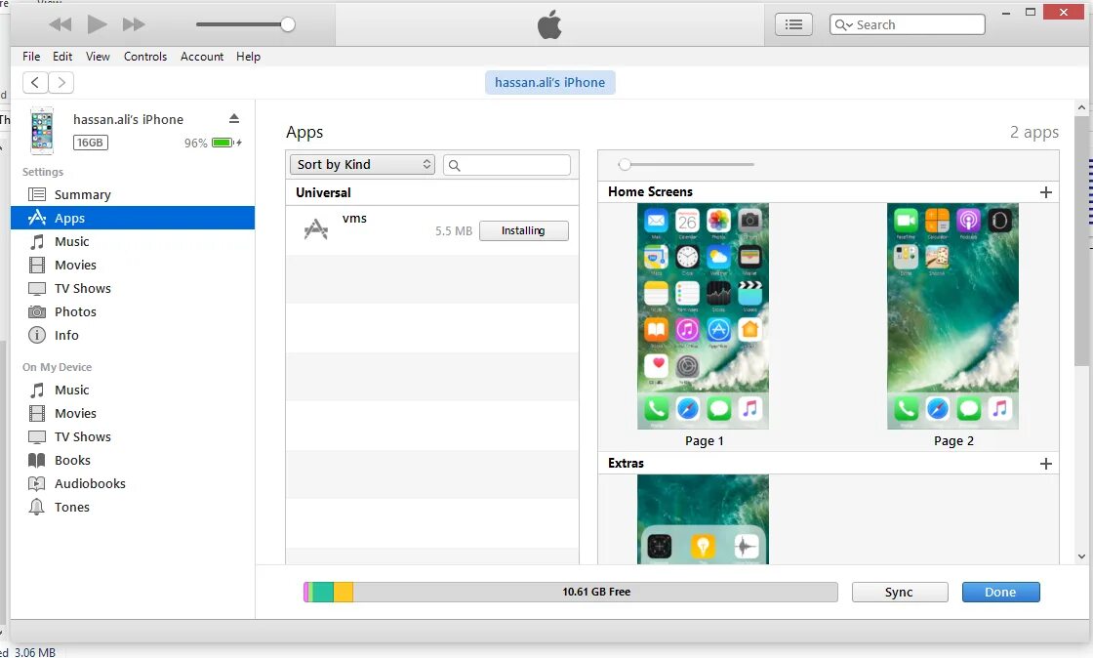Screen dimensions: 1093x658
Task: Open the Account menu
Action: [201, 57]
